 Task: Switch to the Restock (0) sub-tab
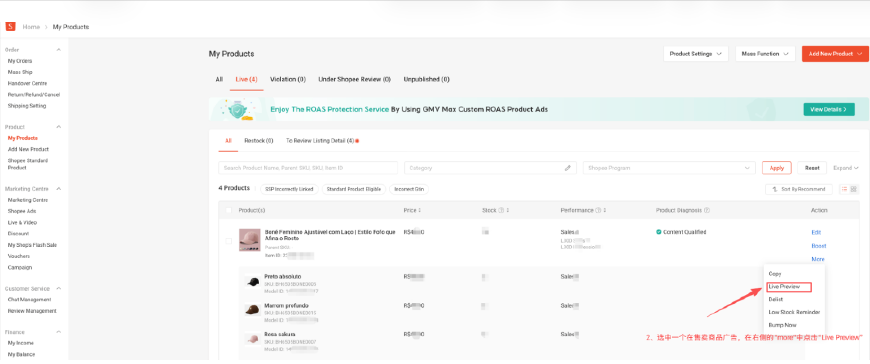(x=259, y=141)
